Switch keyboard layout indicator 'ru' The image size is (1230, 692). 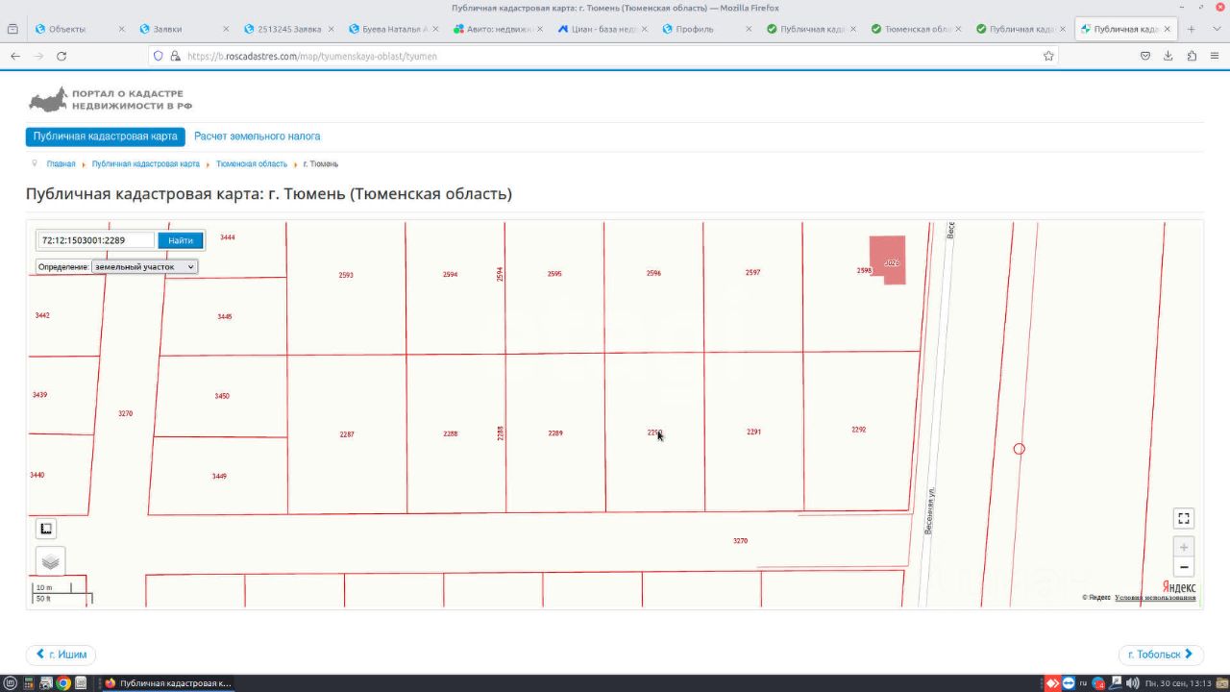(x=1083, y=683)
